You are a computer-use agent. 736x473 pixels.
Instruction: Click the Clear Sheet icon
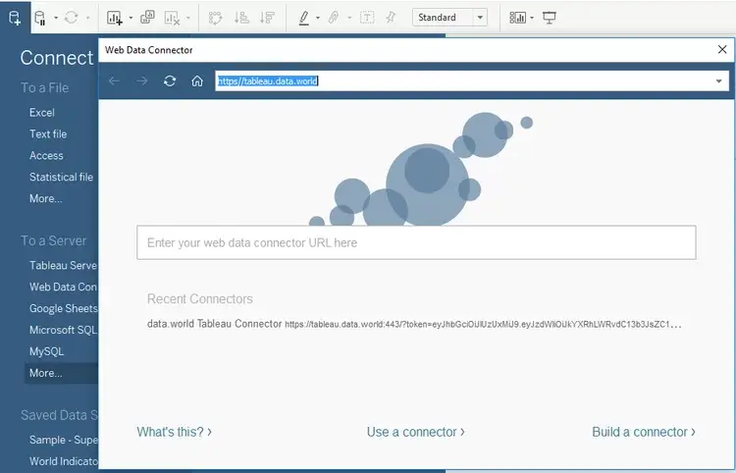pyautogui.click(x=173, y=18)
